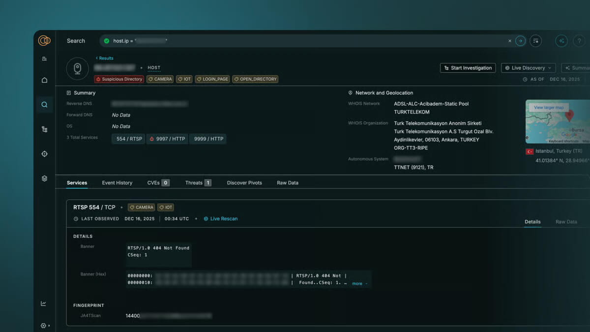Select the Search icon in the sidebar
The height and width of the screenshot is (332, 590).
(x=44, y=104)
